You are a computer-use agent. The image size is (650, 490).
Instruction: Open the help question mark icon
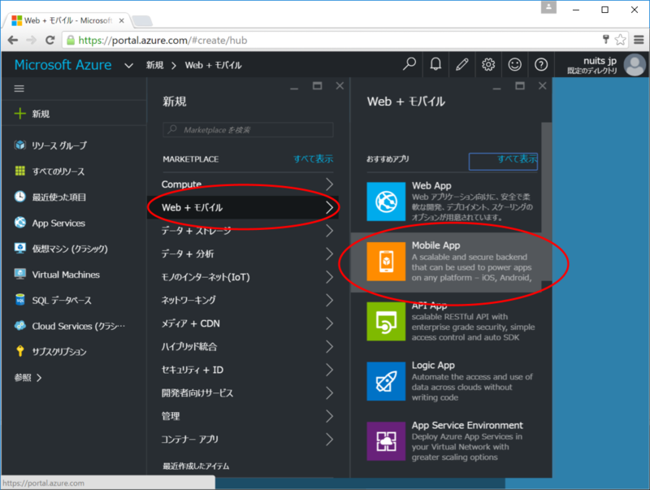point(541,64)
